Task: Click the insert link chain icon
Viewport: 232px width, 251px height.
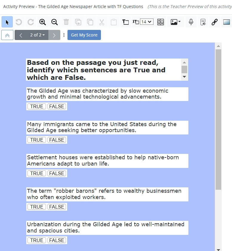Action: pyautogui.click(x=215, y=22)
